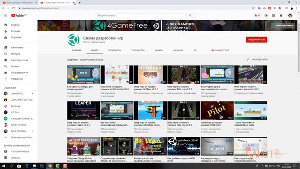The height and width of the screenshot is (169, 300).
Task: Open the Pilot video thumbnail
Action: pos(217,111)
